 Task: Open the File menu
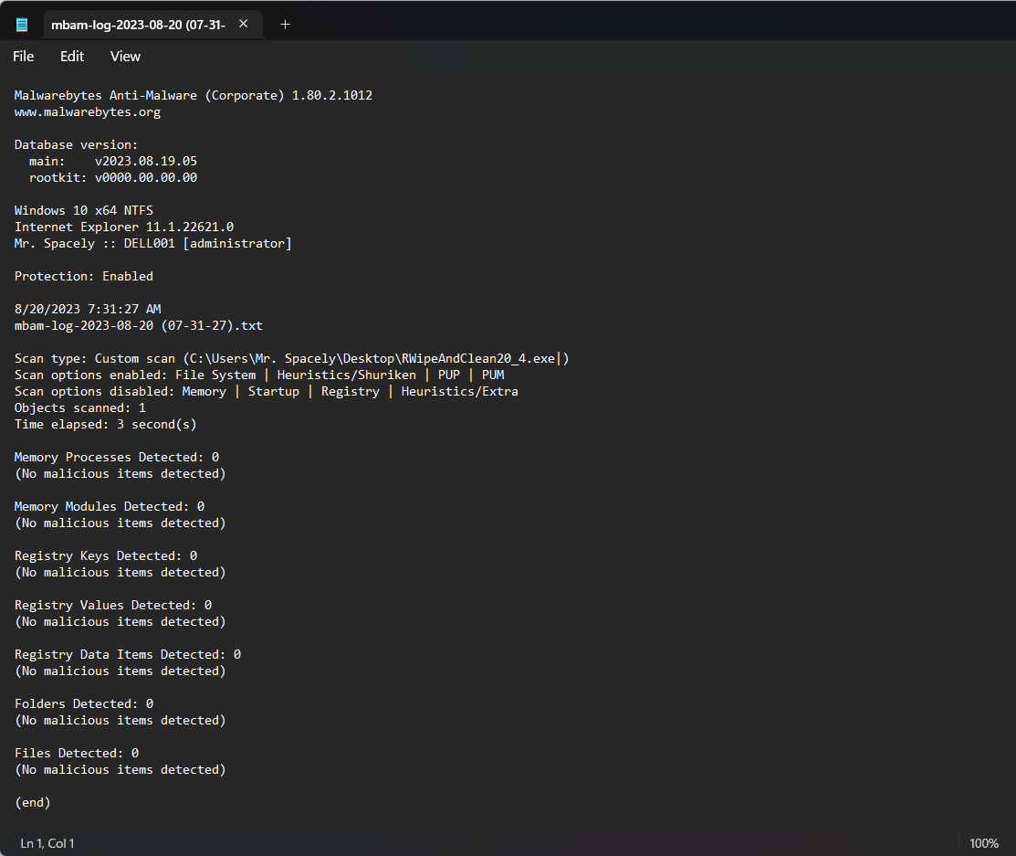point(24,57)
